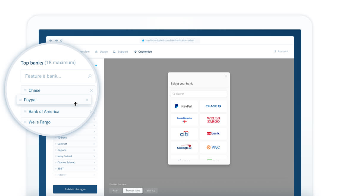The height and width of the screenshot is (196, 338).
Task: Choose the Wells Fargo tile
Action: (x=213, y=120)
